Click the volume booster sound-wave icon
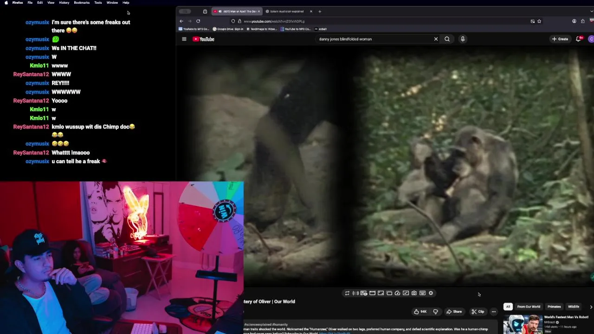This screenshot has width=594, height=334. click(355, 293)
